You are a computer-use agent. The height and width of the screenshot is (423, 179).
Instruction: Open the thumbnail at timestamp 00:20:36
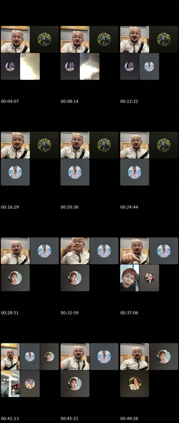(89, 159)
